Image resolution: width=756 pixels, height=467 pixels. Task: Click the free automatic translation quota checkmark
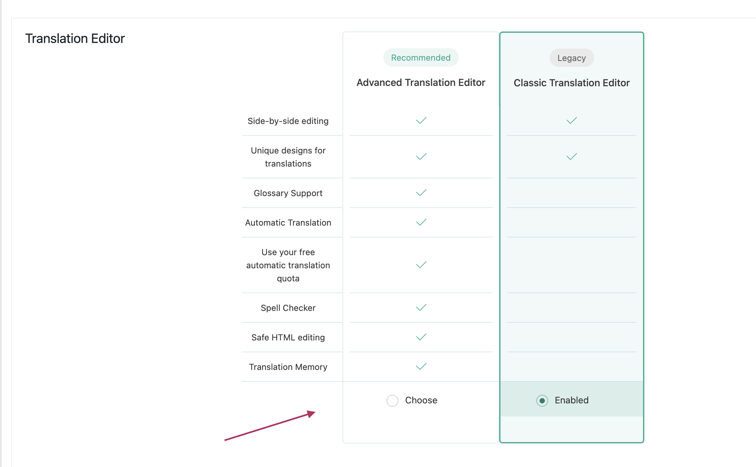tap(421, 265)
